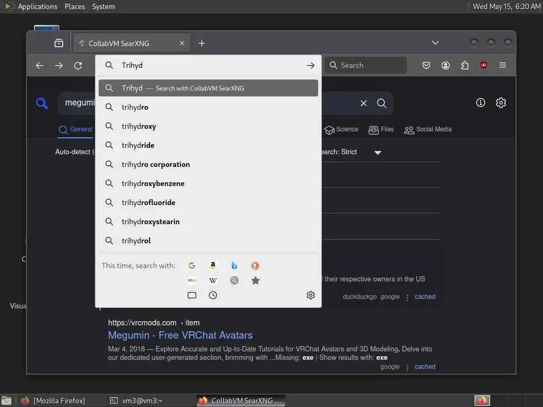Open search settings gear in dropdown

[311, 295]
